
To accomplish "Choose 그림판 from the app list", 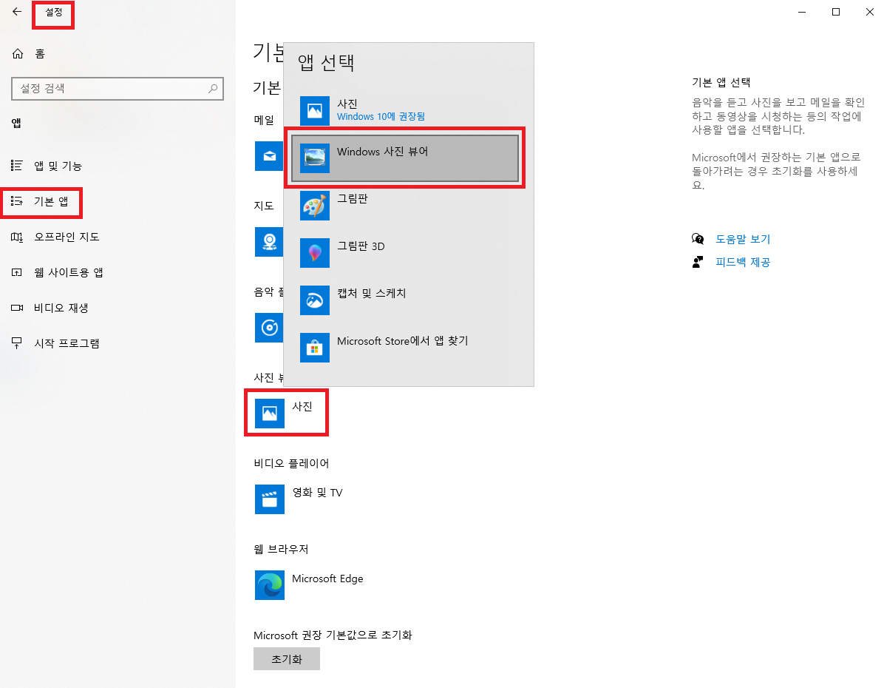I will tap(405, 206).
